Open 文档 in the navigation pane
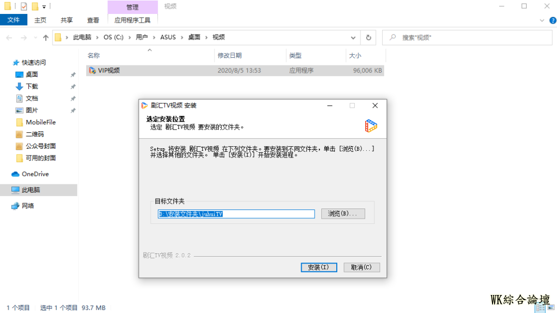 click(31, 98)
